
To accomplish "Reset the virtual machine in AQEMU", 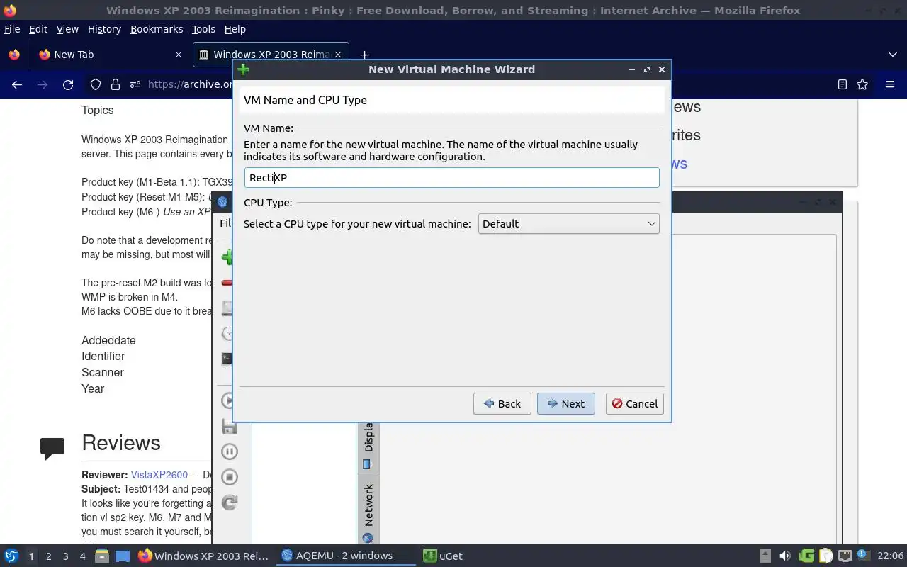I will pos(229,503).
